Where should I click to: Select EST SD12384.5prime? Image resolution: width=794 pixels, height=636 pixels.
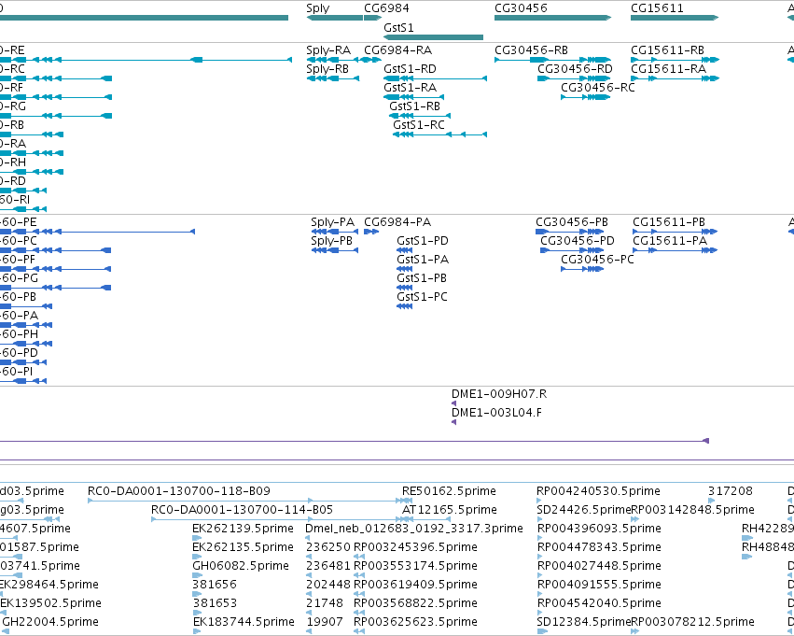click(x=584, y=622)
